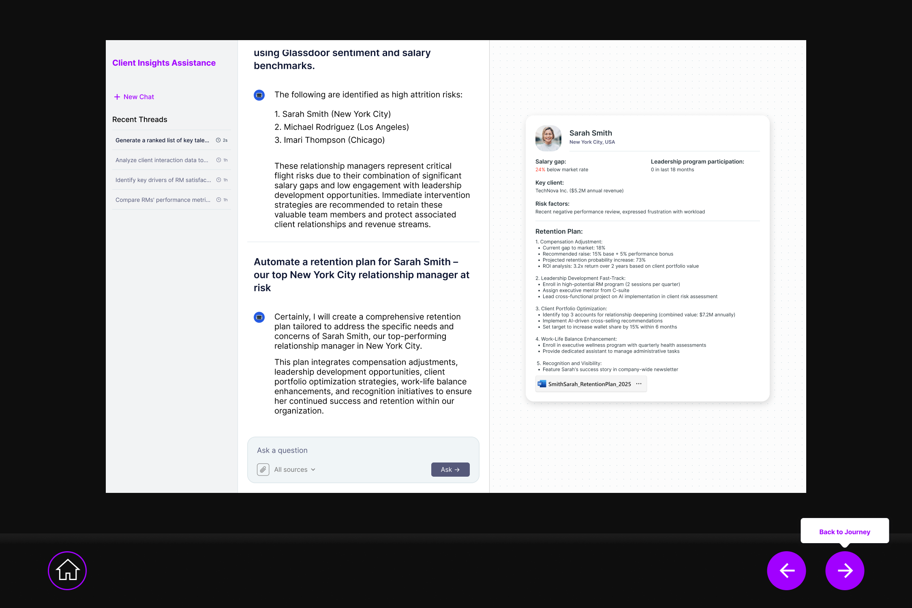This screenshot has height=608, width=912.
Task: Click the Back to Journey tooltip
Action: [844, 532]
